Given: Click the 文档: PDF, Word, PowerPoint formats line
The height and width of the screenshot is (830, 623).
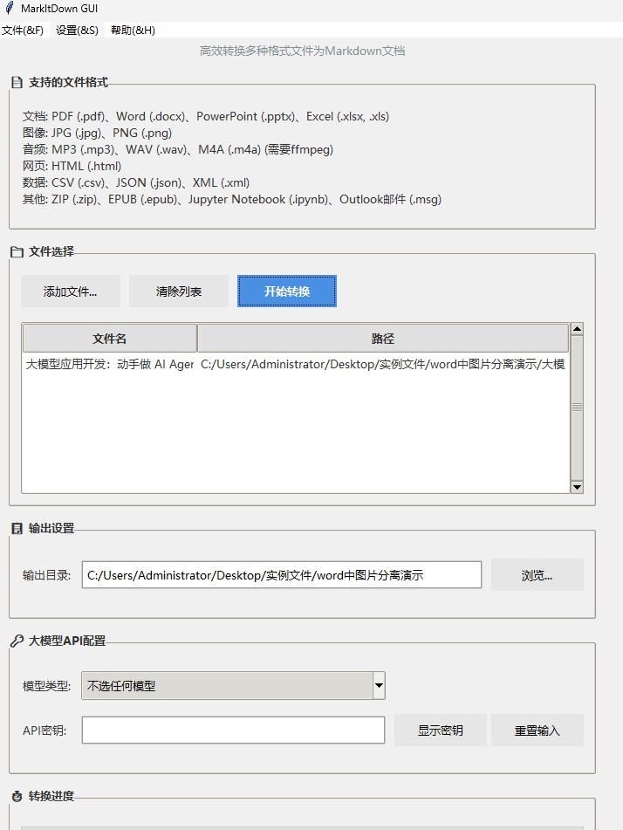Looking at the screenshot, I should (x=206, y=116).
